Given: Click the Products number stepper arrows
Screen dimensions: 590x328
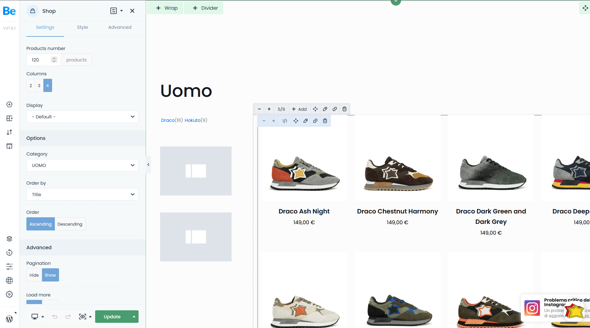Looking at the screenshot, I should click(54, 60).
